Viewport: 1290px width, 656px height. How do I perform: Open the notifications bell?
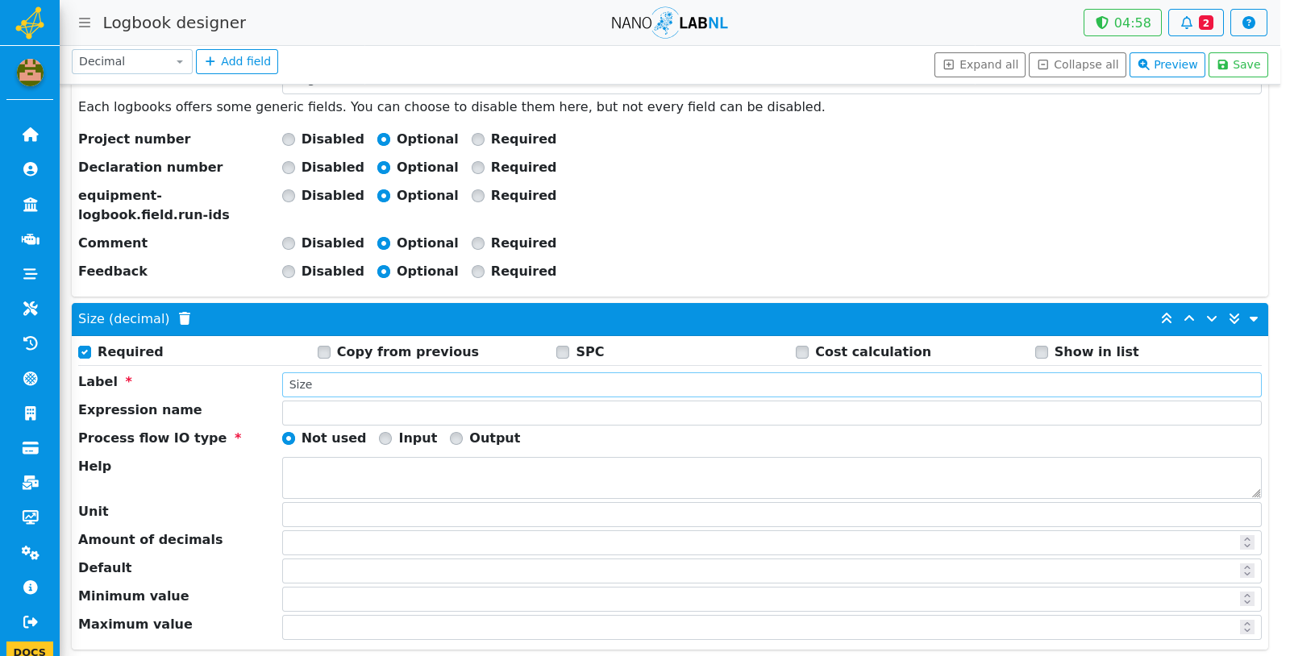(x=1196, y=23)
